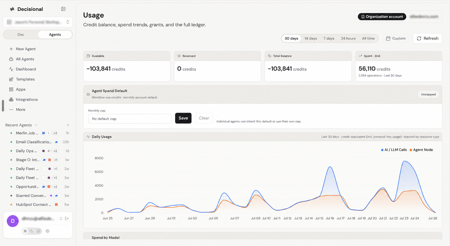The image size is (450, 246).
Task: Click the Refresh circular arrows icon
Action: point(419,38)
